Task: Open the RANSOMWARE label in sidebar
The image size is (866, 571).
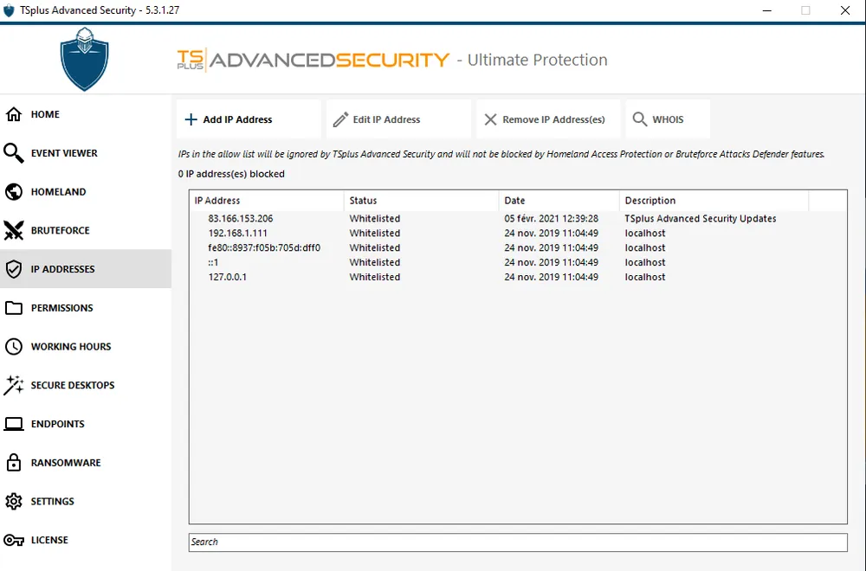Action: [x=66, y=462]
